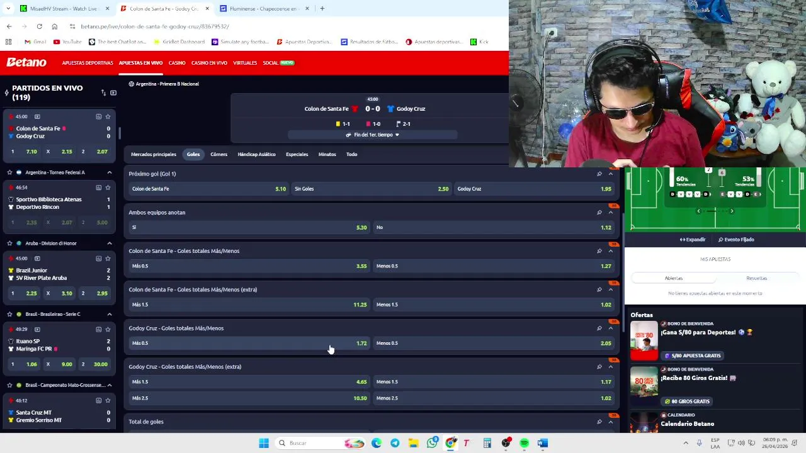Click the 80 Giros Gratis offer thumbnail
This screenshot has width=806, height=453.
pyautogui.click(x=644, y=386)
